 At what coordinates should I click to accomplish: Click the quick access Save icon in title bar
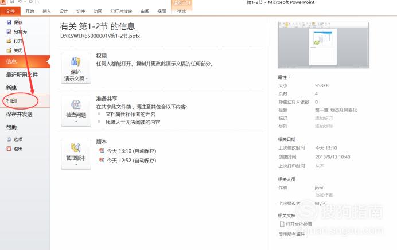point(12,2)
